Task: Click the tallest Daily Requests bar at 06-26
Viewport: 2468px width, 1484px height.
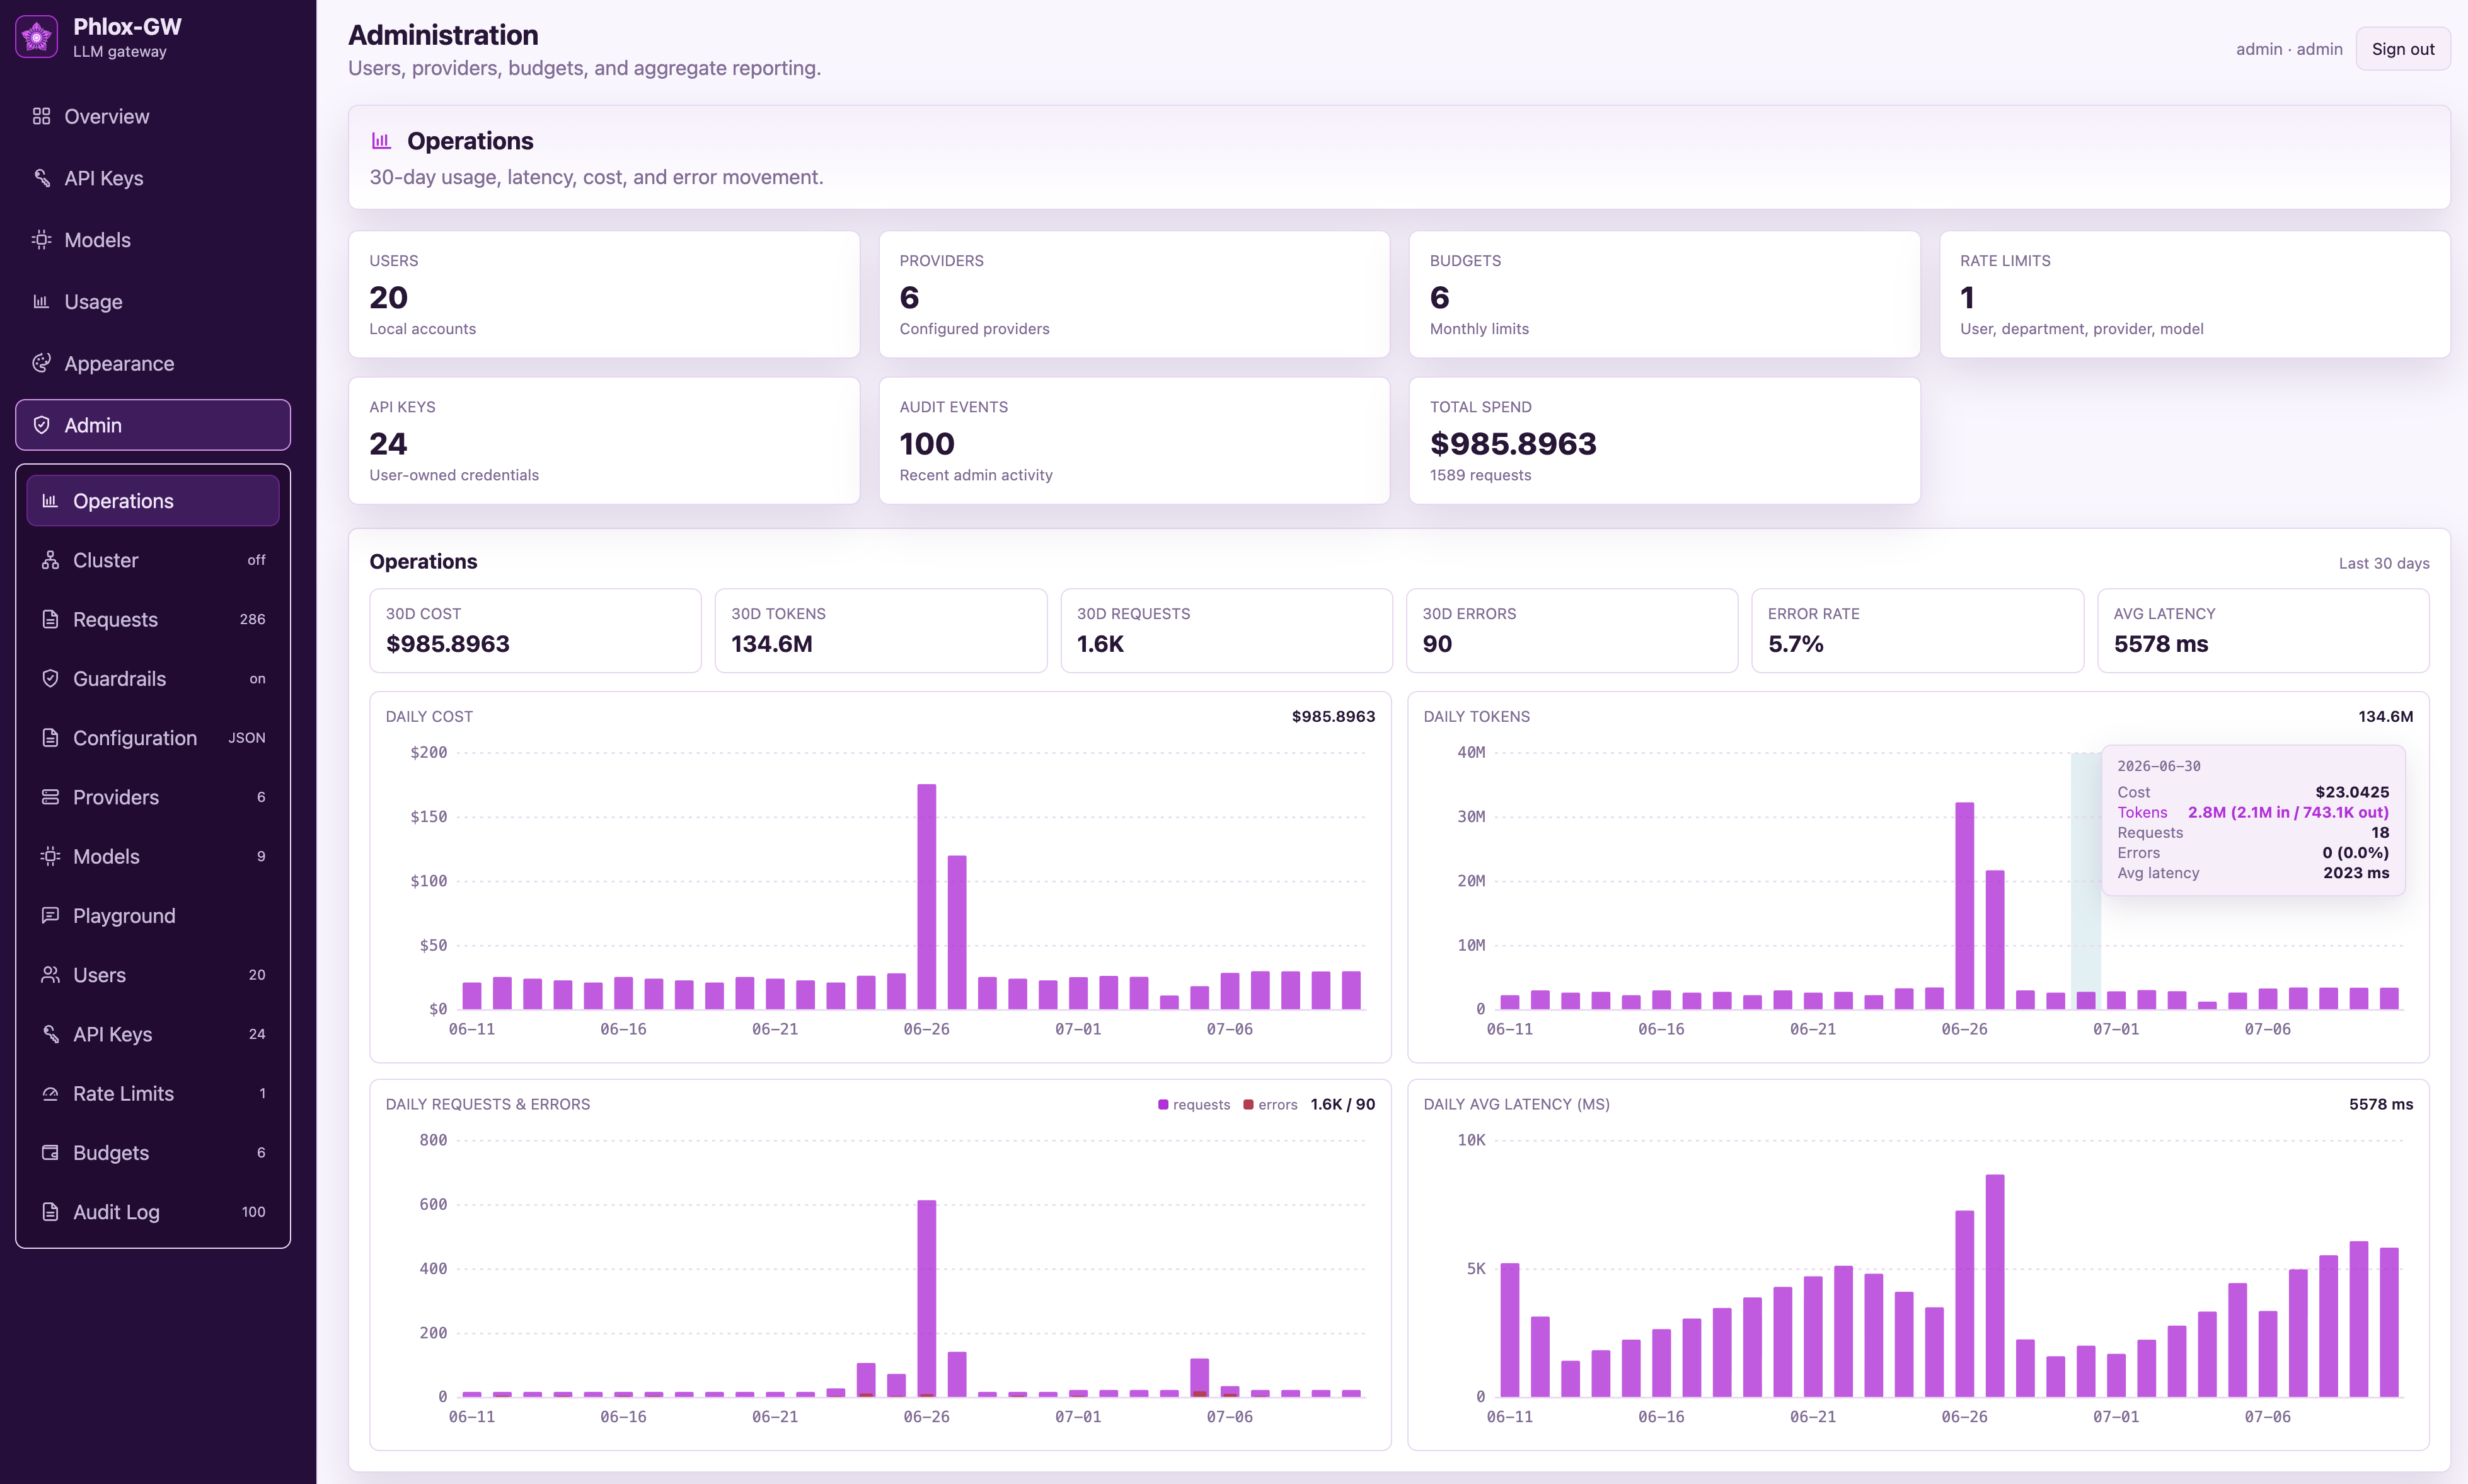Action: 926,1298
